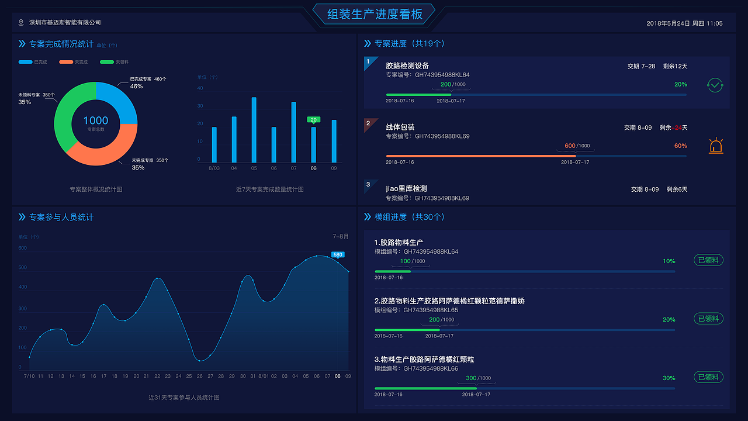Click the blue 已完成 legend swatch
The height and width of the screenshot is (421, 748).
(x=25, y=62)
